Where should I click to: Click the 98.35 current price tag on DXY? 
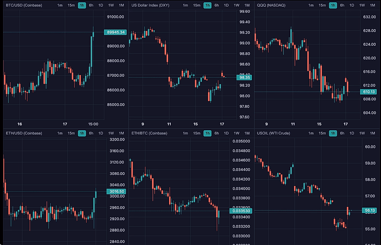pos(243,78)
